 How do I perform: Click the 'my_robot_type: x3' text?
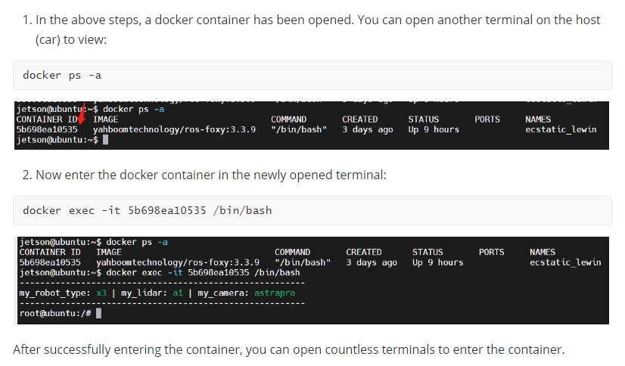tap(62, 293)
